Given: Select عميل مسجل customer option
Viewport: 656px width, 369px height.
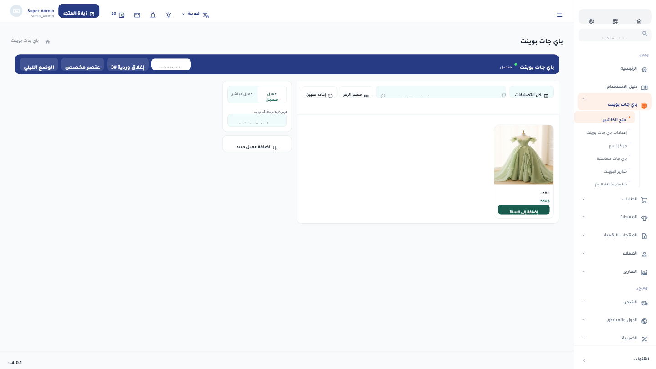Looking at the screenshot, I should click(x=272, y=94).
